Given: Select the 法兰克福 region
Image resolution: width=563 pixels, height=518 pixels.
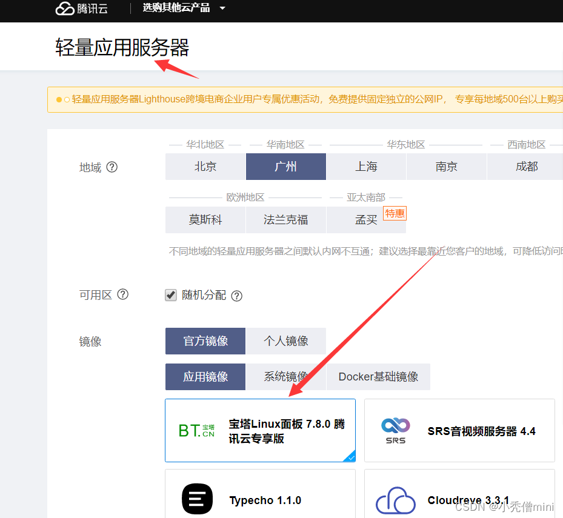Looking at the screenshot, I should pyautogui.click(x=286, y=220).
